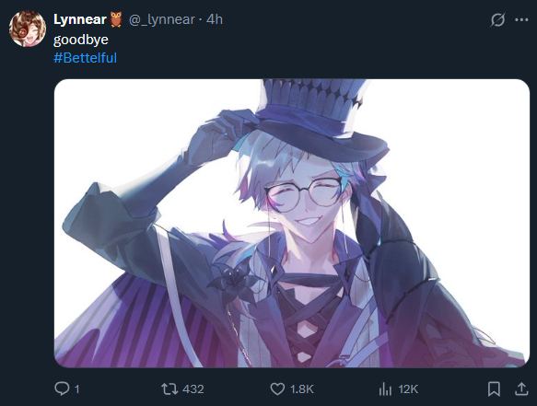Image resolution: width=537 pixels, height=406 pixels.
Task: Open view analytics bar chart icon
Action: [x=385, y=389]
